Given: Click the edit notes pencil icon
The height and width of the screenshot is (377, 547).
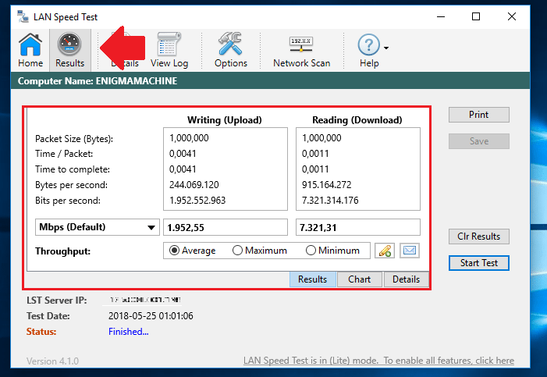Looking at the screenshot, I should point(385,251).
